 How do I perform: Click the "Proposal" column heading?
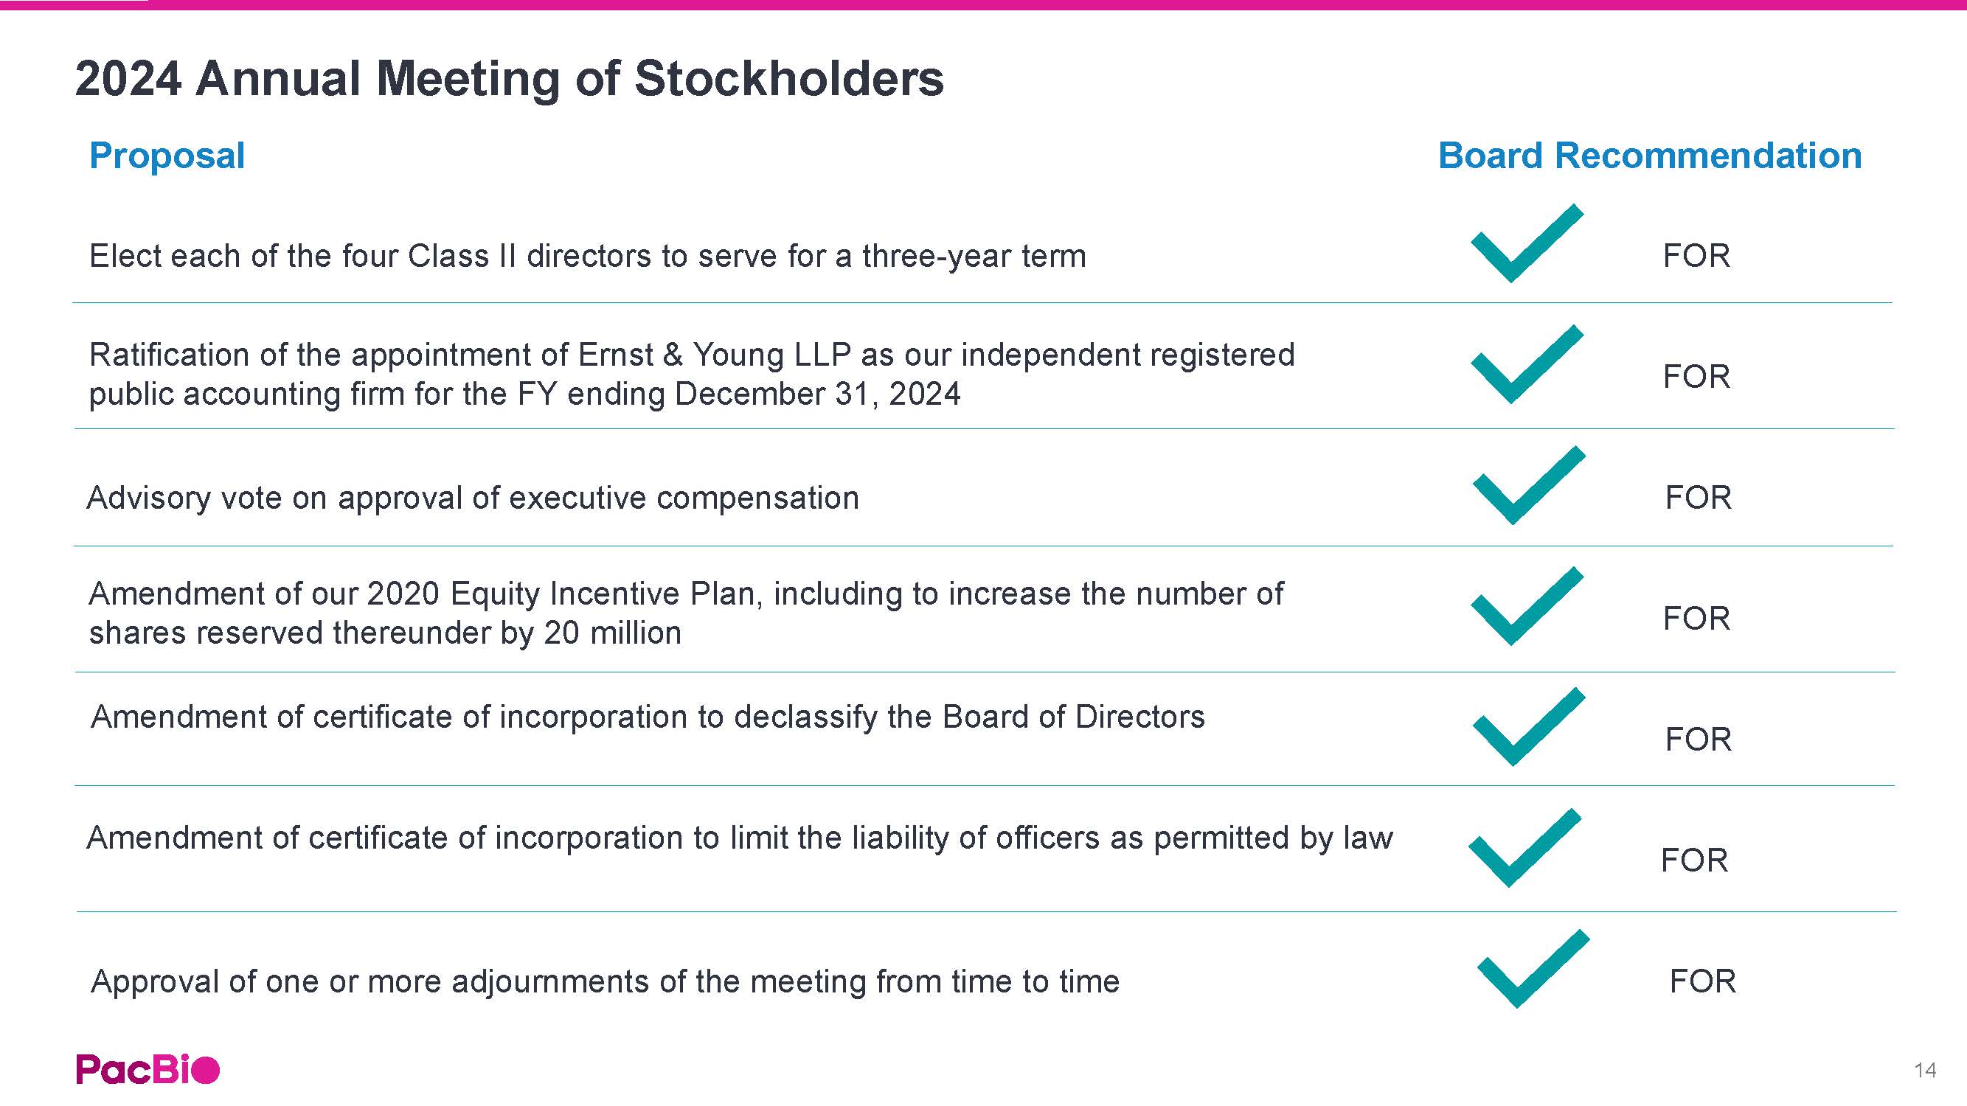[167, 156]
